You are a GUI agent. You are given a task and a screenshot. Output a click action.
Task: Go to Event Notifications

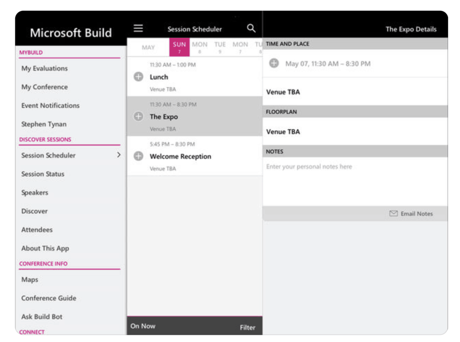50,106
